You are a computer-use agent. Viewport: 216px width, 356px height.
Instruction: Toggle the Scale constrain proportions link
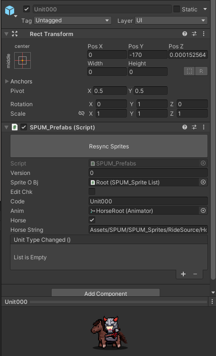click(x=81, y=113)
